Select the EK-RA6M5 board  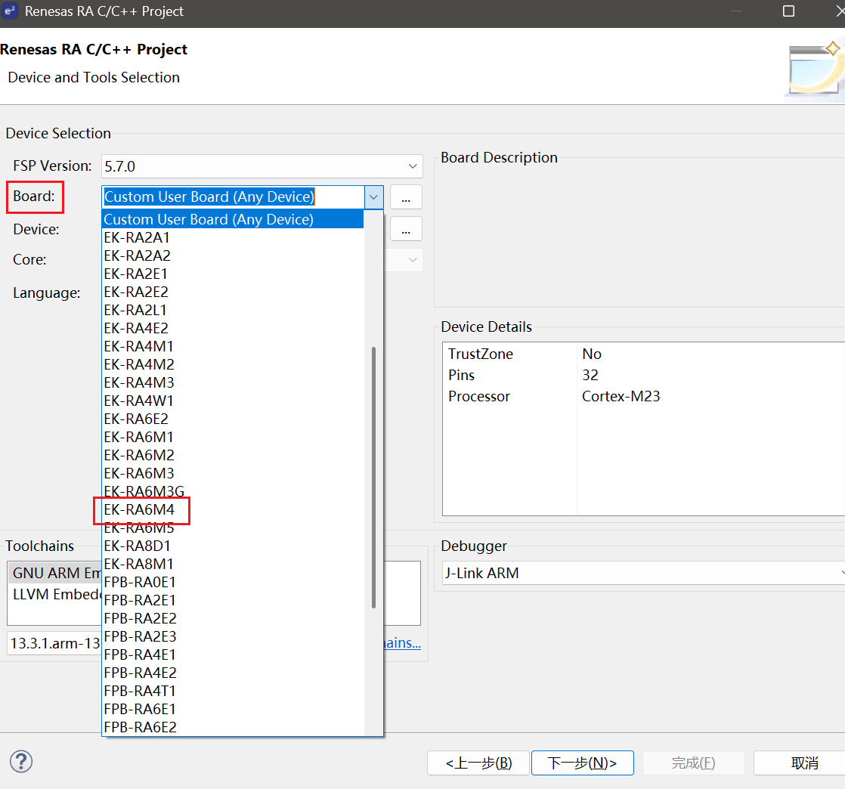point(233,528)
